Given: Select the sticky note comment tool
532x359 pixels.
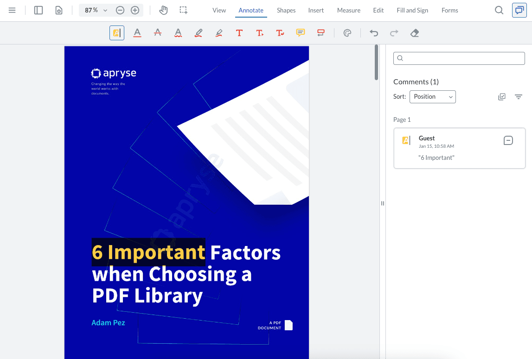Looking at the screenshot, I should [301, 33].
